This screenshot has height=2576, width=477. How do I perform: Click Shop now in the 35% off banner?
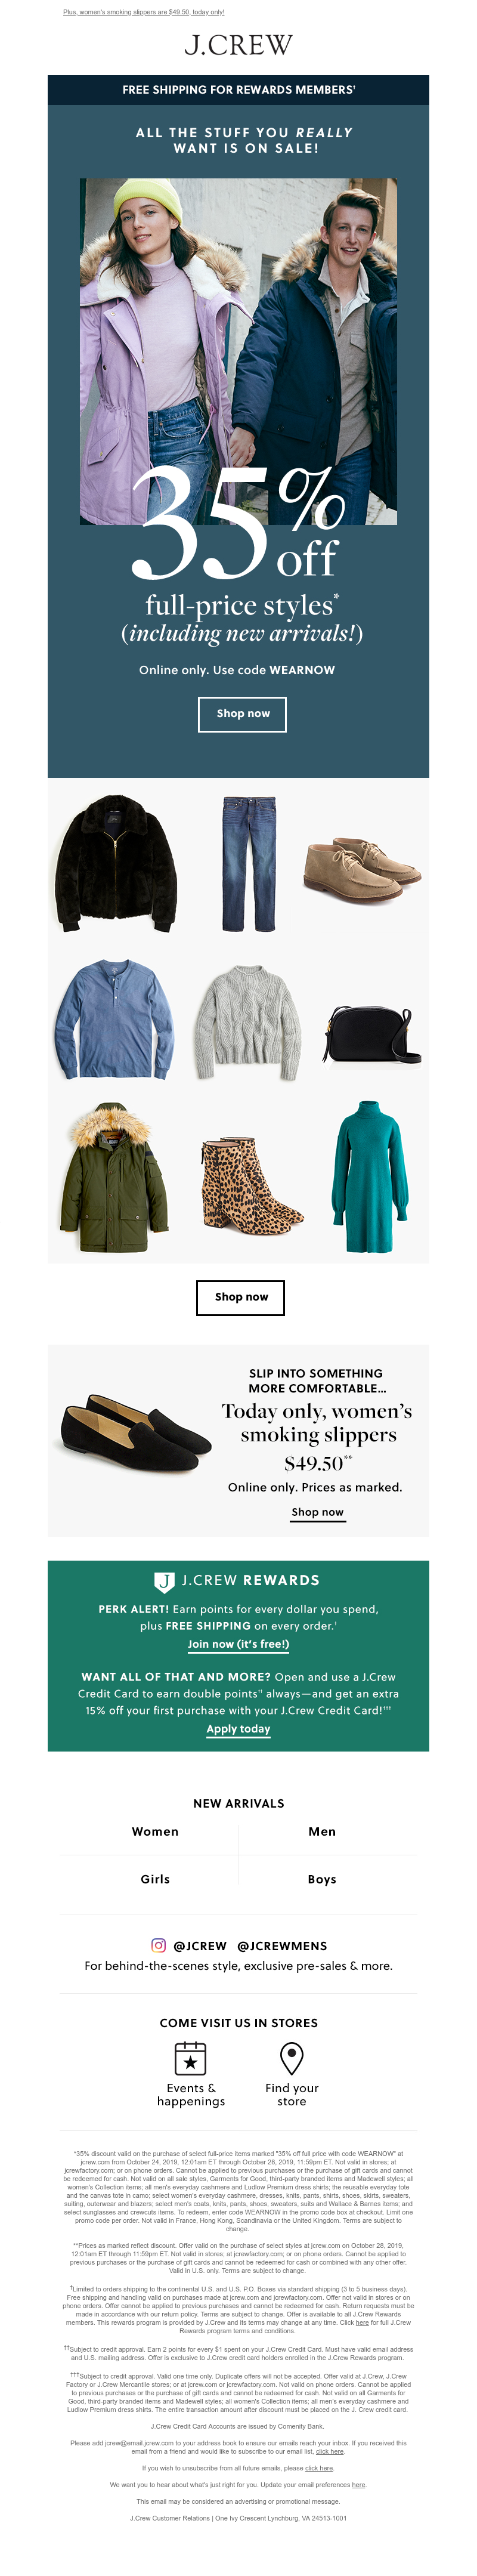243,714
